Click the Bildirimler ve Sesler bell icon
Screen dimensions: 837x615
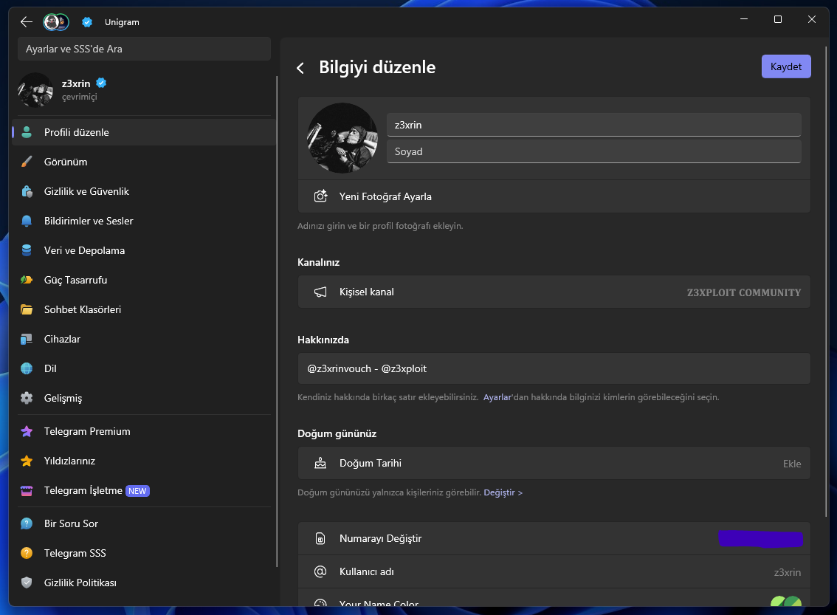point(26,221)
